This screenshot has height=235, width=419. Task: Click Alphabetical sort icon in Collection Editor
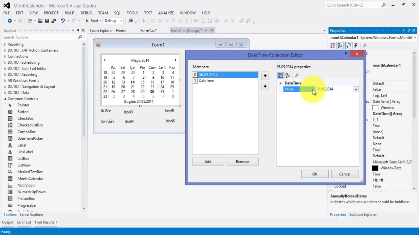click(288, 75)
